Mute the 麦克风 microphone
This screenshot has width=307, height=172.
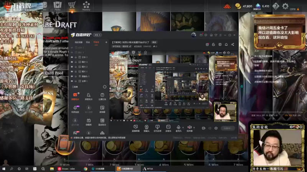pyautogui.click(x=178, y=128)
